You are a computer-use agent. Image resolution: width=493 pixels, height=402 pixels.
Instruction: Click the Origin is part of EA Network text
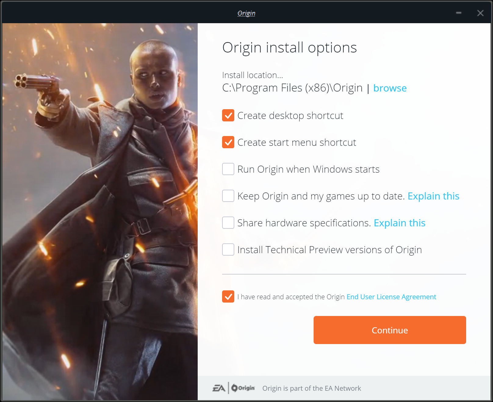pos(311,388)
